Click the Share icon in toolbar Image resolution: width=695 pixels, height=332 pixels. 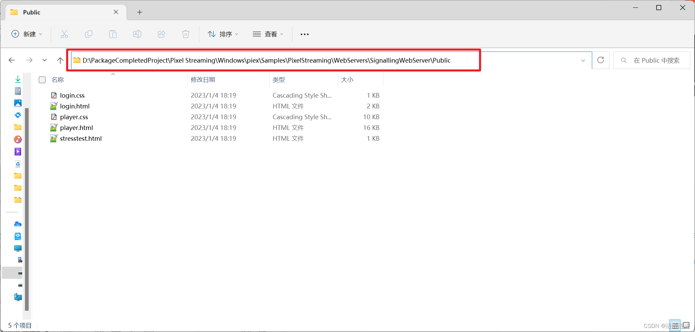[161, 34]
